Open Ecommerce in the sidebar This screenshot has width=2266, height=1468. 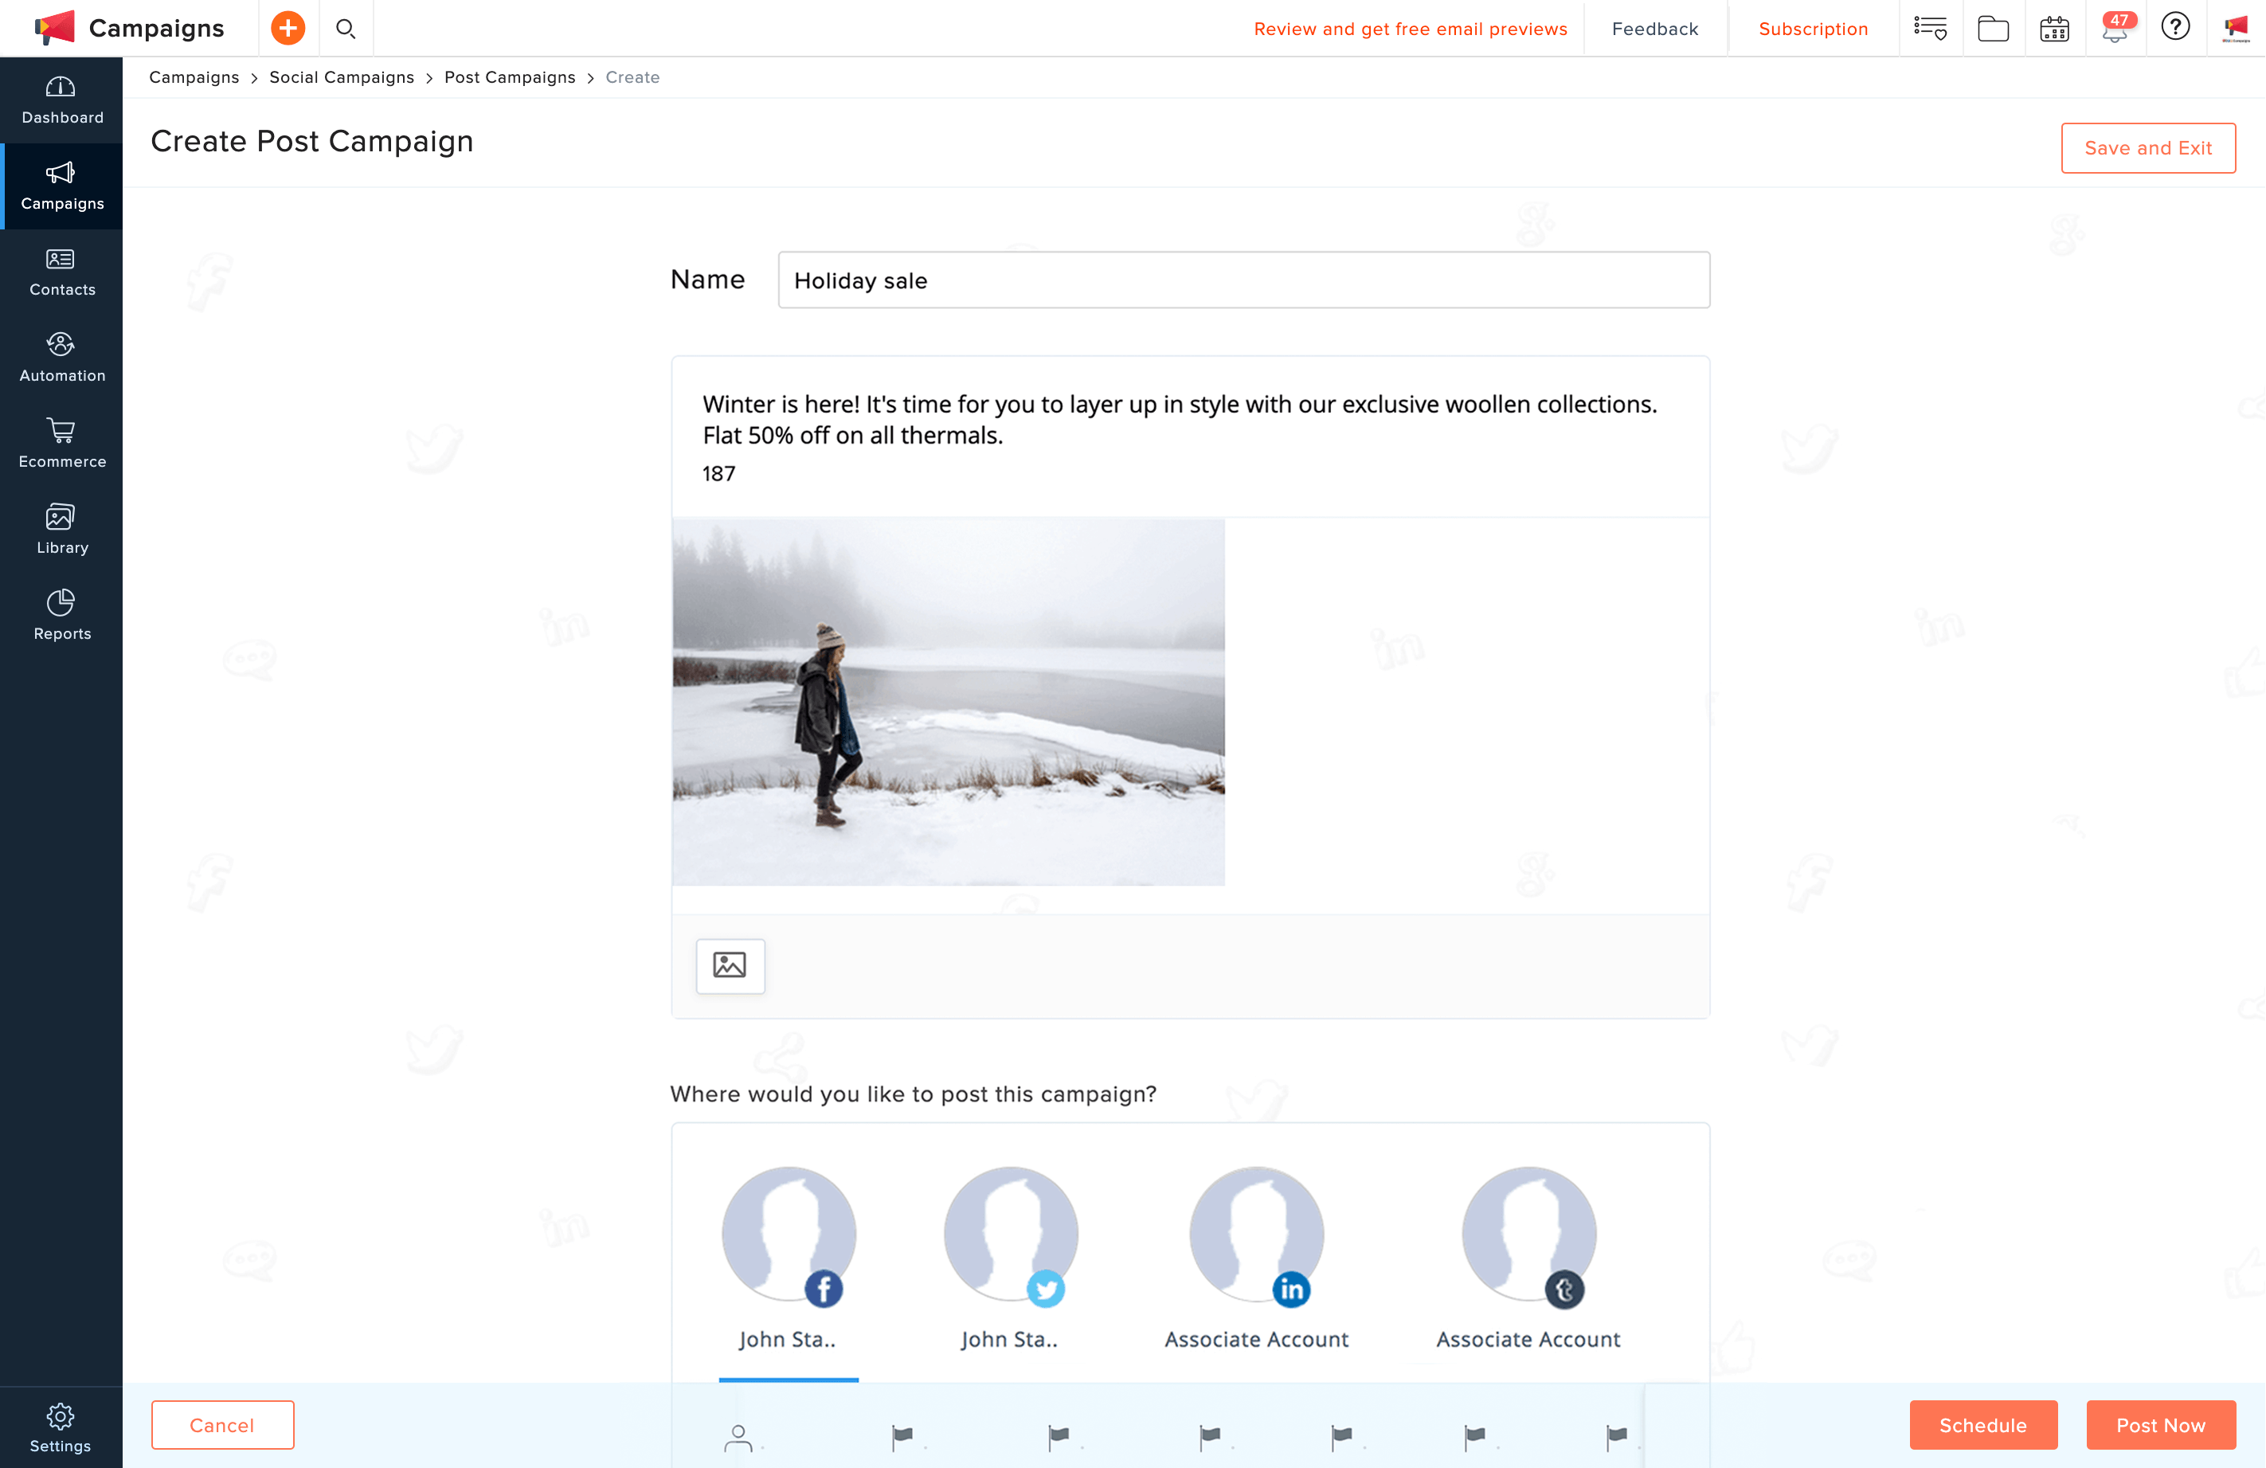pos(62,444)
